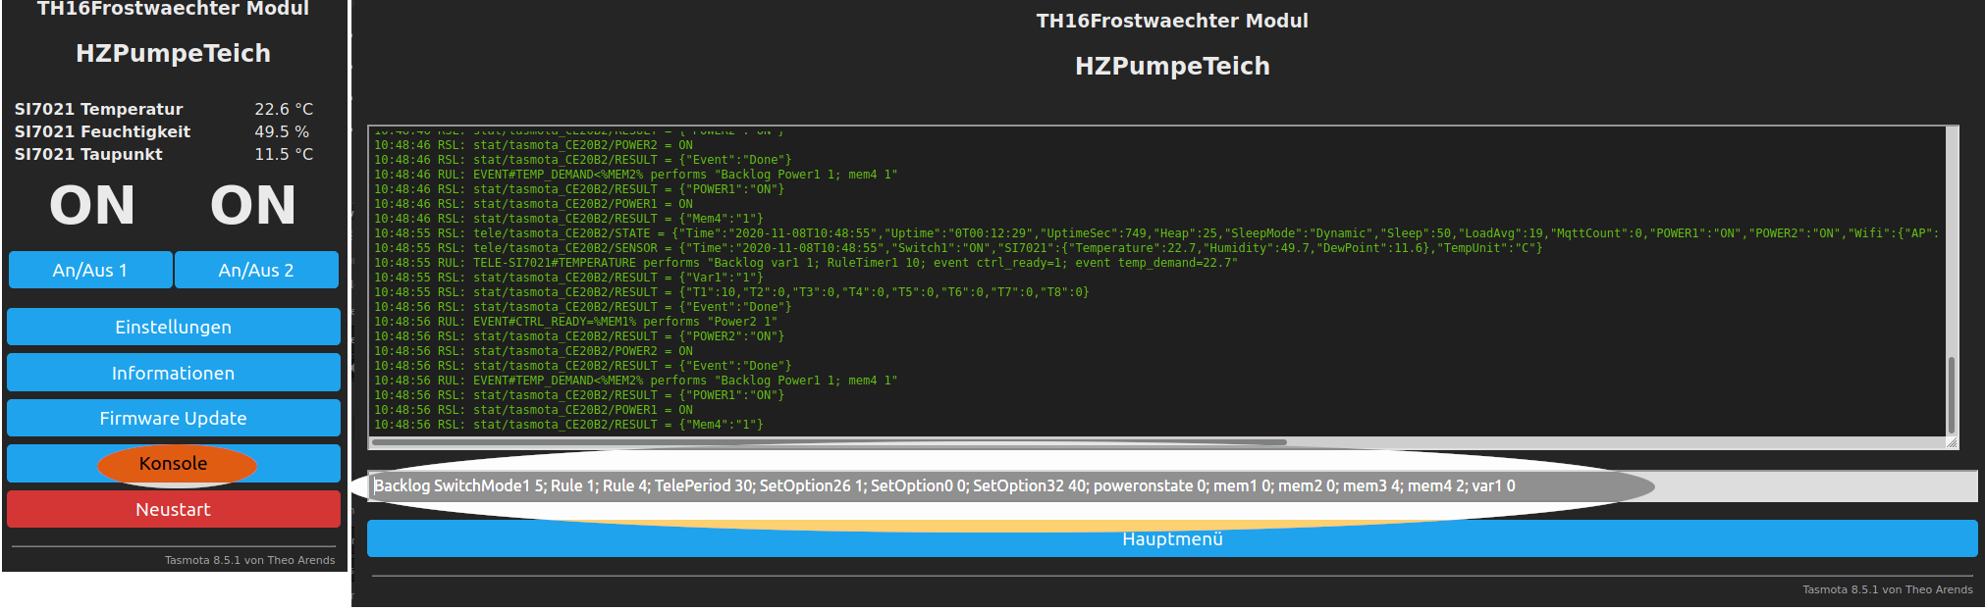
Task: Click the console's horizontal scrollbar thumb
Action: tap(830, 442)
